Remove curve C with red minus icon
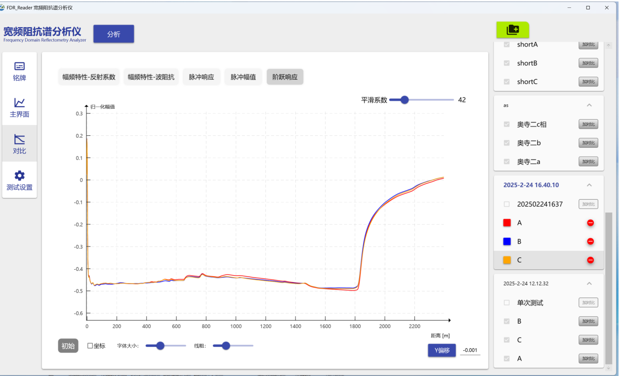This screenshot has width=619, height=376. [590, 260]
